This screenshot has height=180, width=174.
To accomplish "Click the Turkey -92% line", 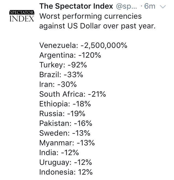I will [63, 65].
